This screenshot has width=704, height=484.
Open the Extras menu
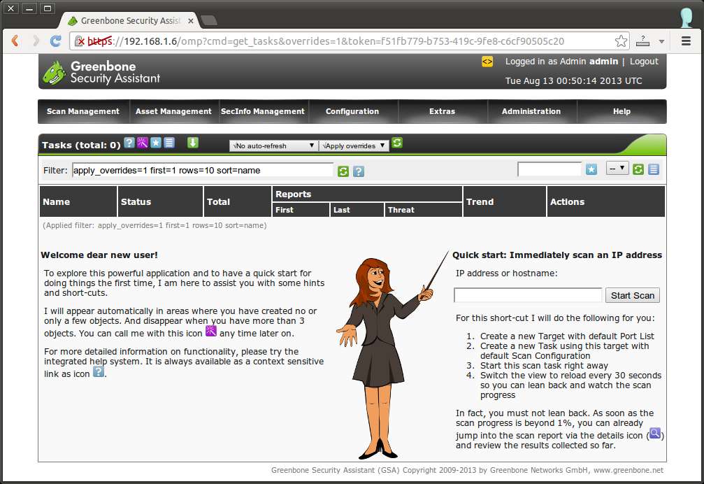point(443,111)
